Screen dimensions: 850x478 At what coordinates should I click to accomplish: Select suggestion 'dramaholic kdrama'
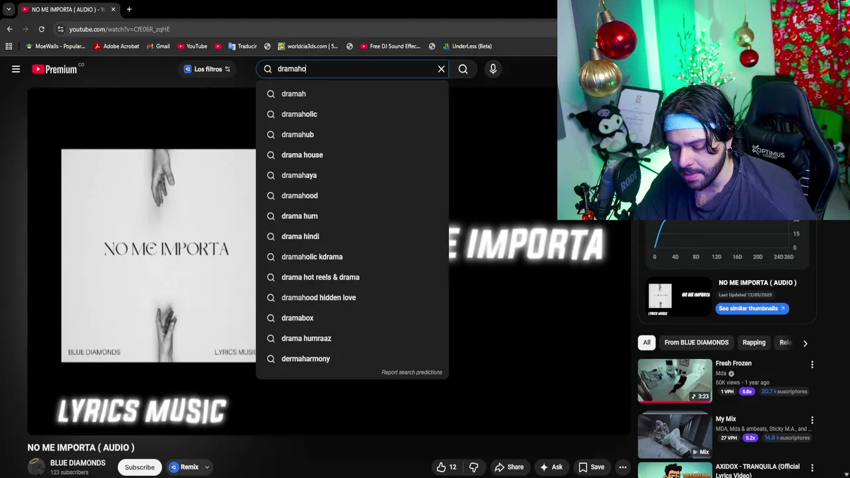coord(352,257)
